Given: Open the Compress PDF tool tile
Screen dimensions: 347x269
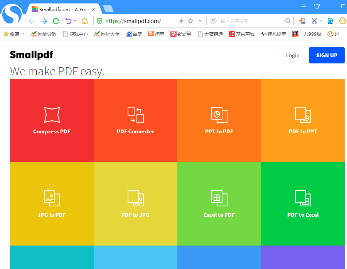Looking at the screenshot, I should 52,120.
